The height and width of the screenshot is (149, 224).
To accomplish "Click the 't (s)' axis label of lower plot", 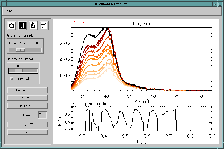I will pyautogui.click(x=141, y=141).
